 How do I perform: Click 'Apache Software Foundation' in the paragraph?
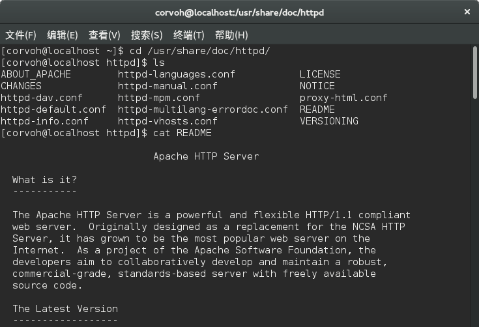pos(270,250)
